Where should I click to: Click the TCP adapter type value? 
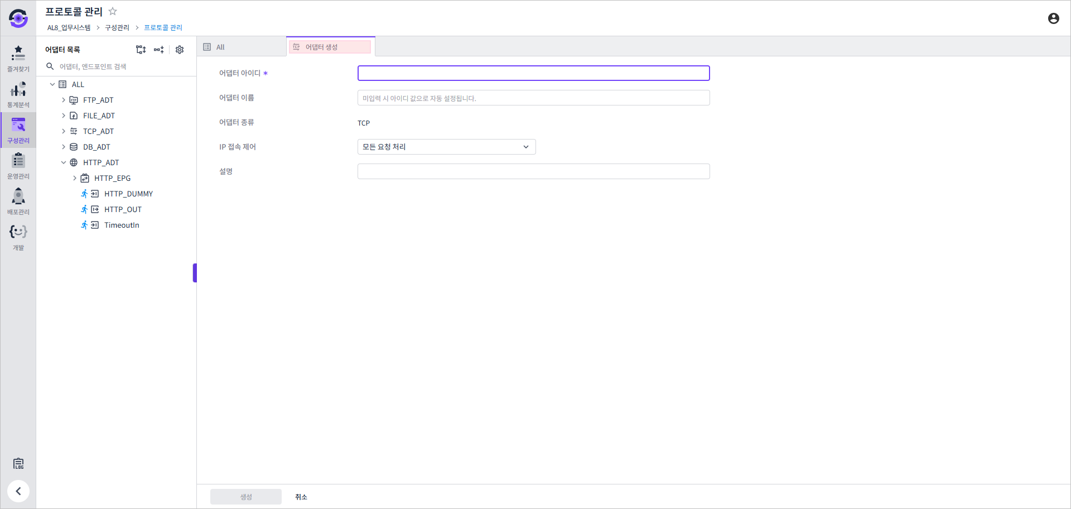click(364, 123)
